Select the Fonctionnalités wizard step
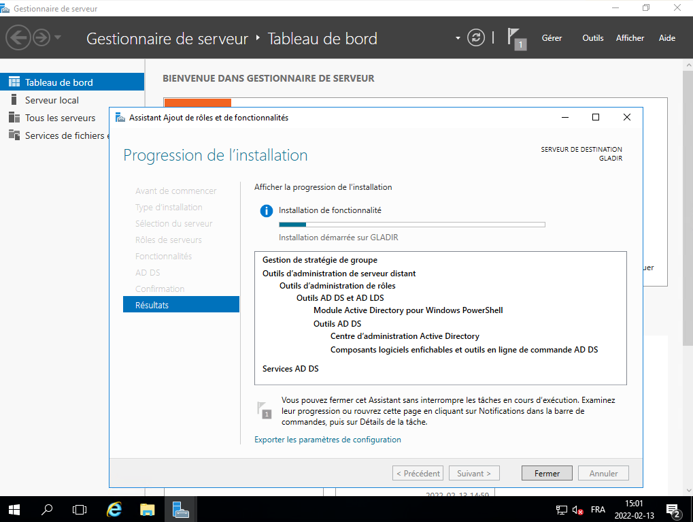The height and width of the screenshot is (522, 693). point(163,256)
